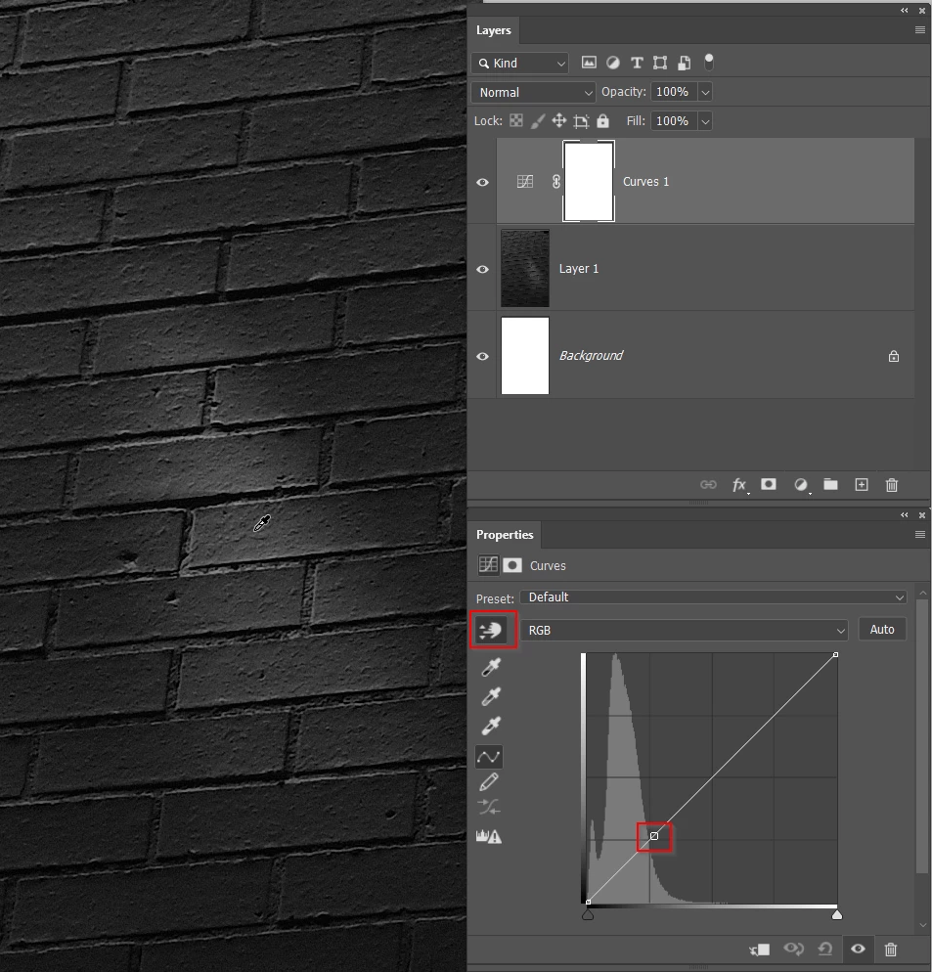This screenshot has height=972, width=932.
Task: Collapse the Layers panel to icons
Action: tap(904, 10)
